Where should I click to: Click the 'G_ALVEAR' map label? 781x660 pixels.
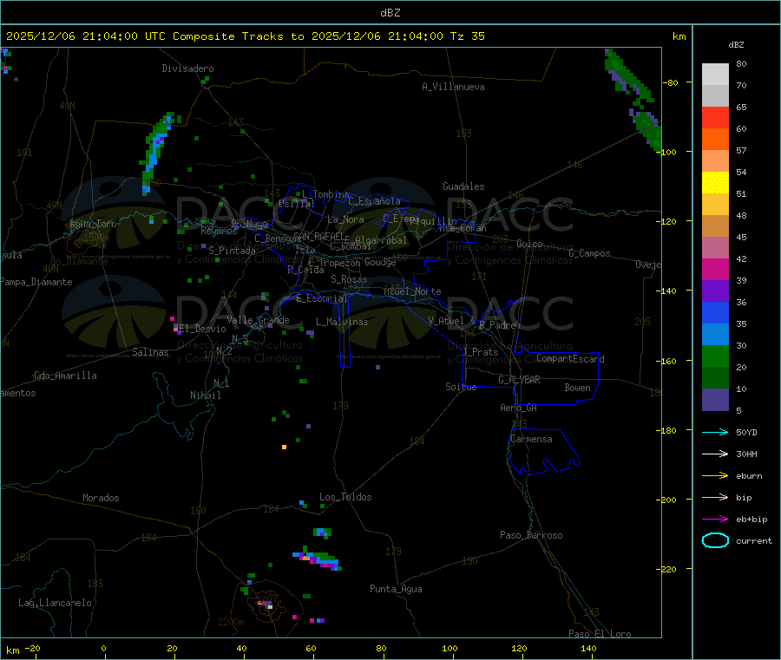pyautogui.click(x=519, y=379)
